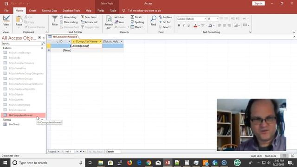Viewport: 297px width, 167px height.
Task: Click the navigation pane Search box
Action: click(x=21, y=44)
